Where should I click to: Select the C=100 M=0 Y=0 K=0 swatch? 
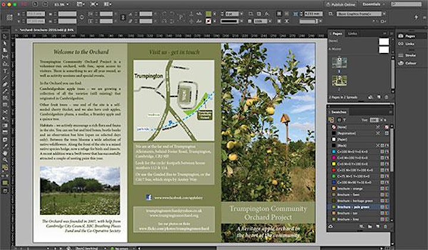(x=359, y=152)
